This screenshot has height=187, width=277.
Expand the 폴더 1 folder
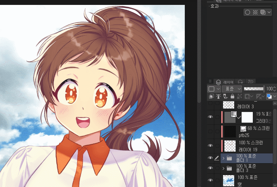coord(223,158)
